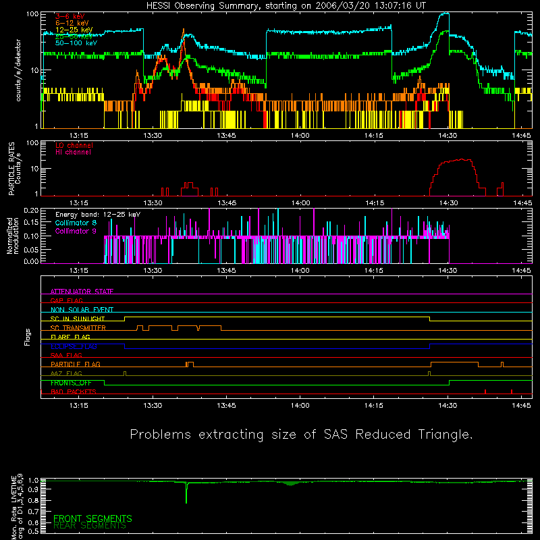Click the REAR SEGMENTS legend label

tap(90, 526)
